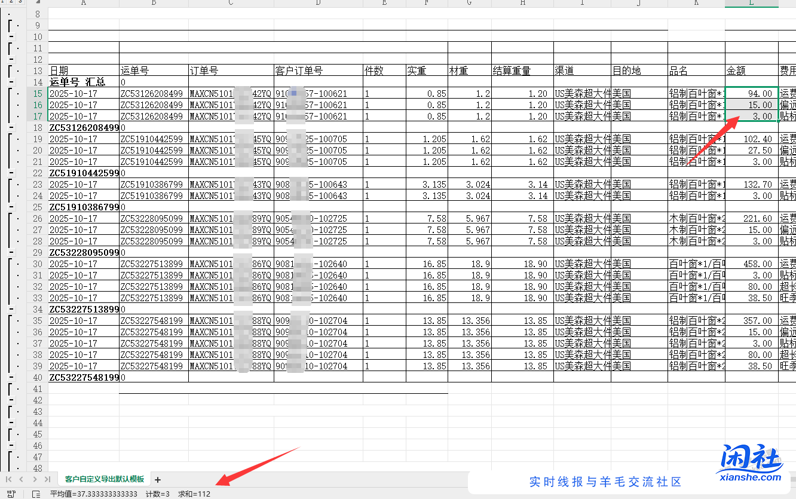Click the add new sheet plus button
The width and height of the screenshot is (796, 499).
pos(158,479)
